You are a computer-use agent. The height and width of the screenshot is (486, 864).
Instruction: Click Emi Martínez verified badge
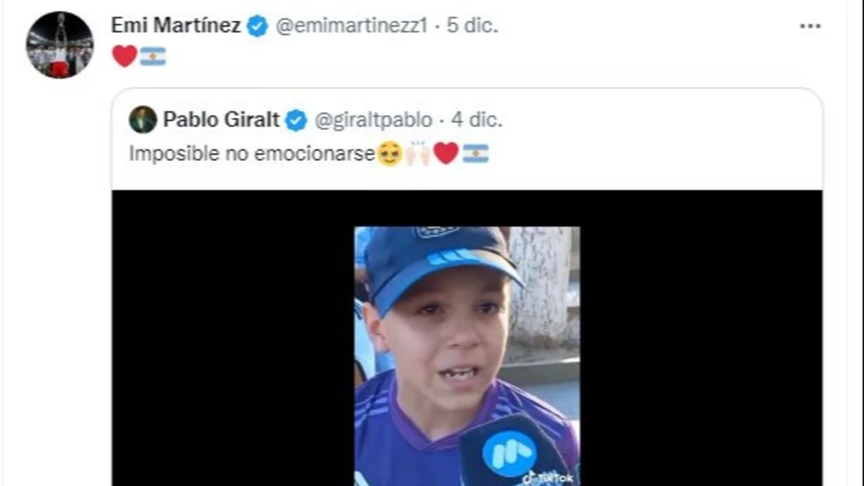(257, 26)
